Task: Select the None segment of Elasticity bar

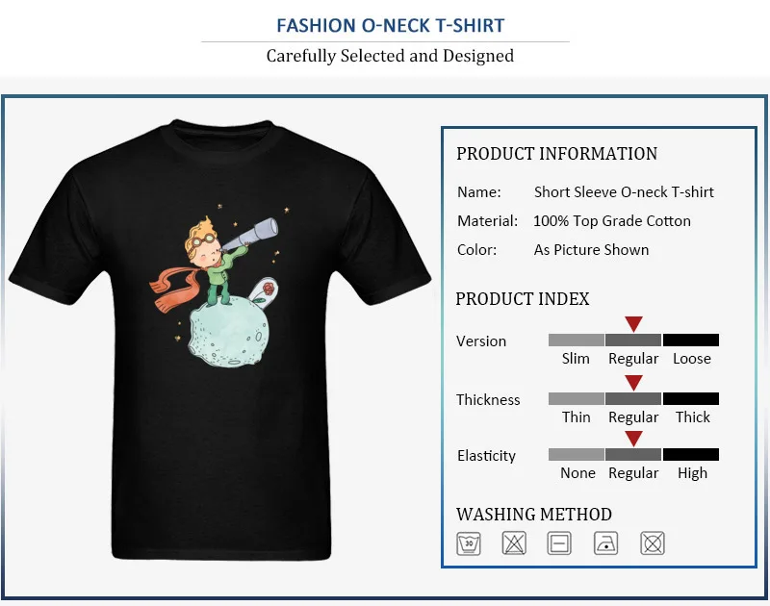Action: click(x=576, y=454)
